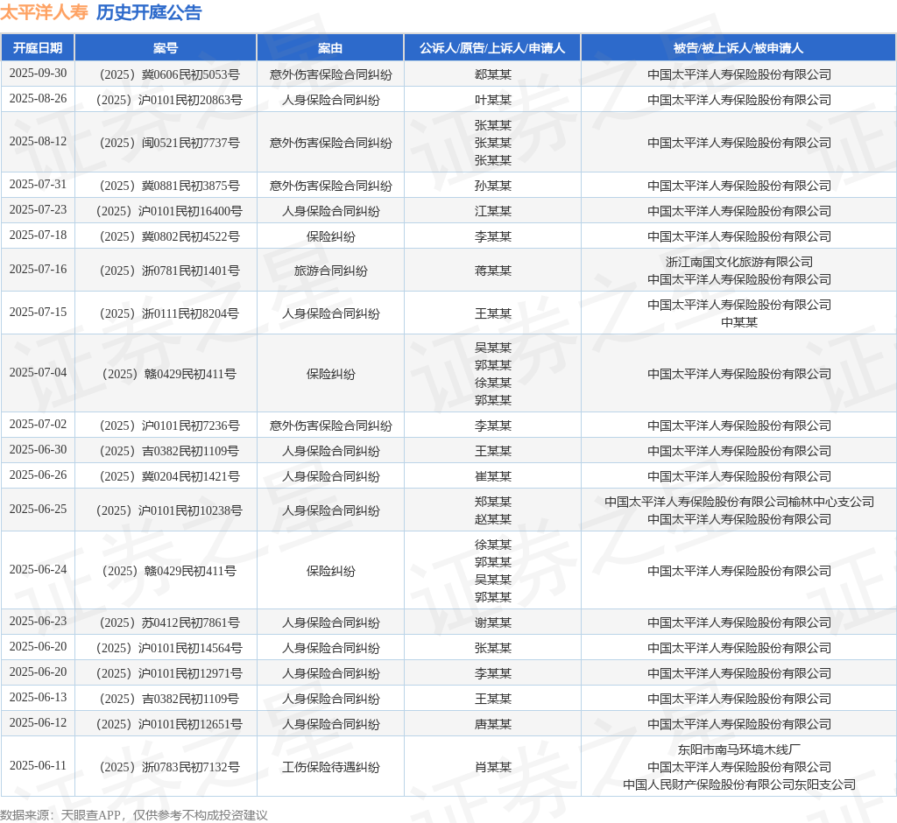
Task: Click case number 冀0881民初3875号
Action: pos(169,186)
